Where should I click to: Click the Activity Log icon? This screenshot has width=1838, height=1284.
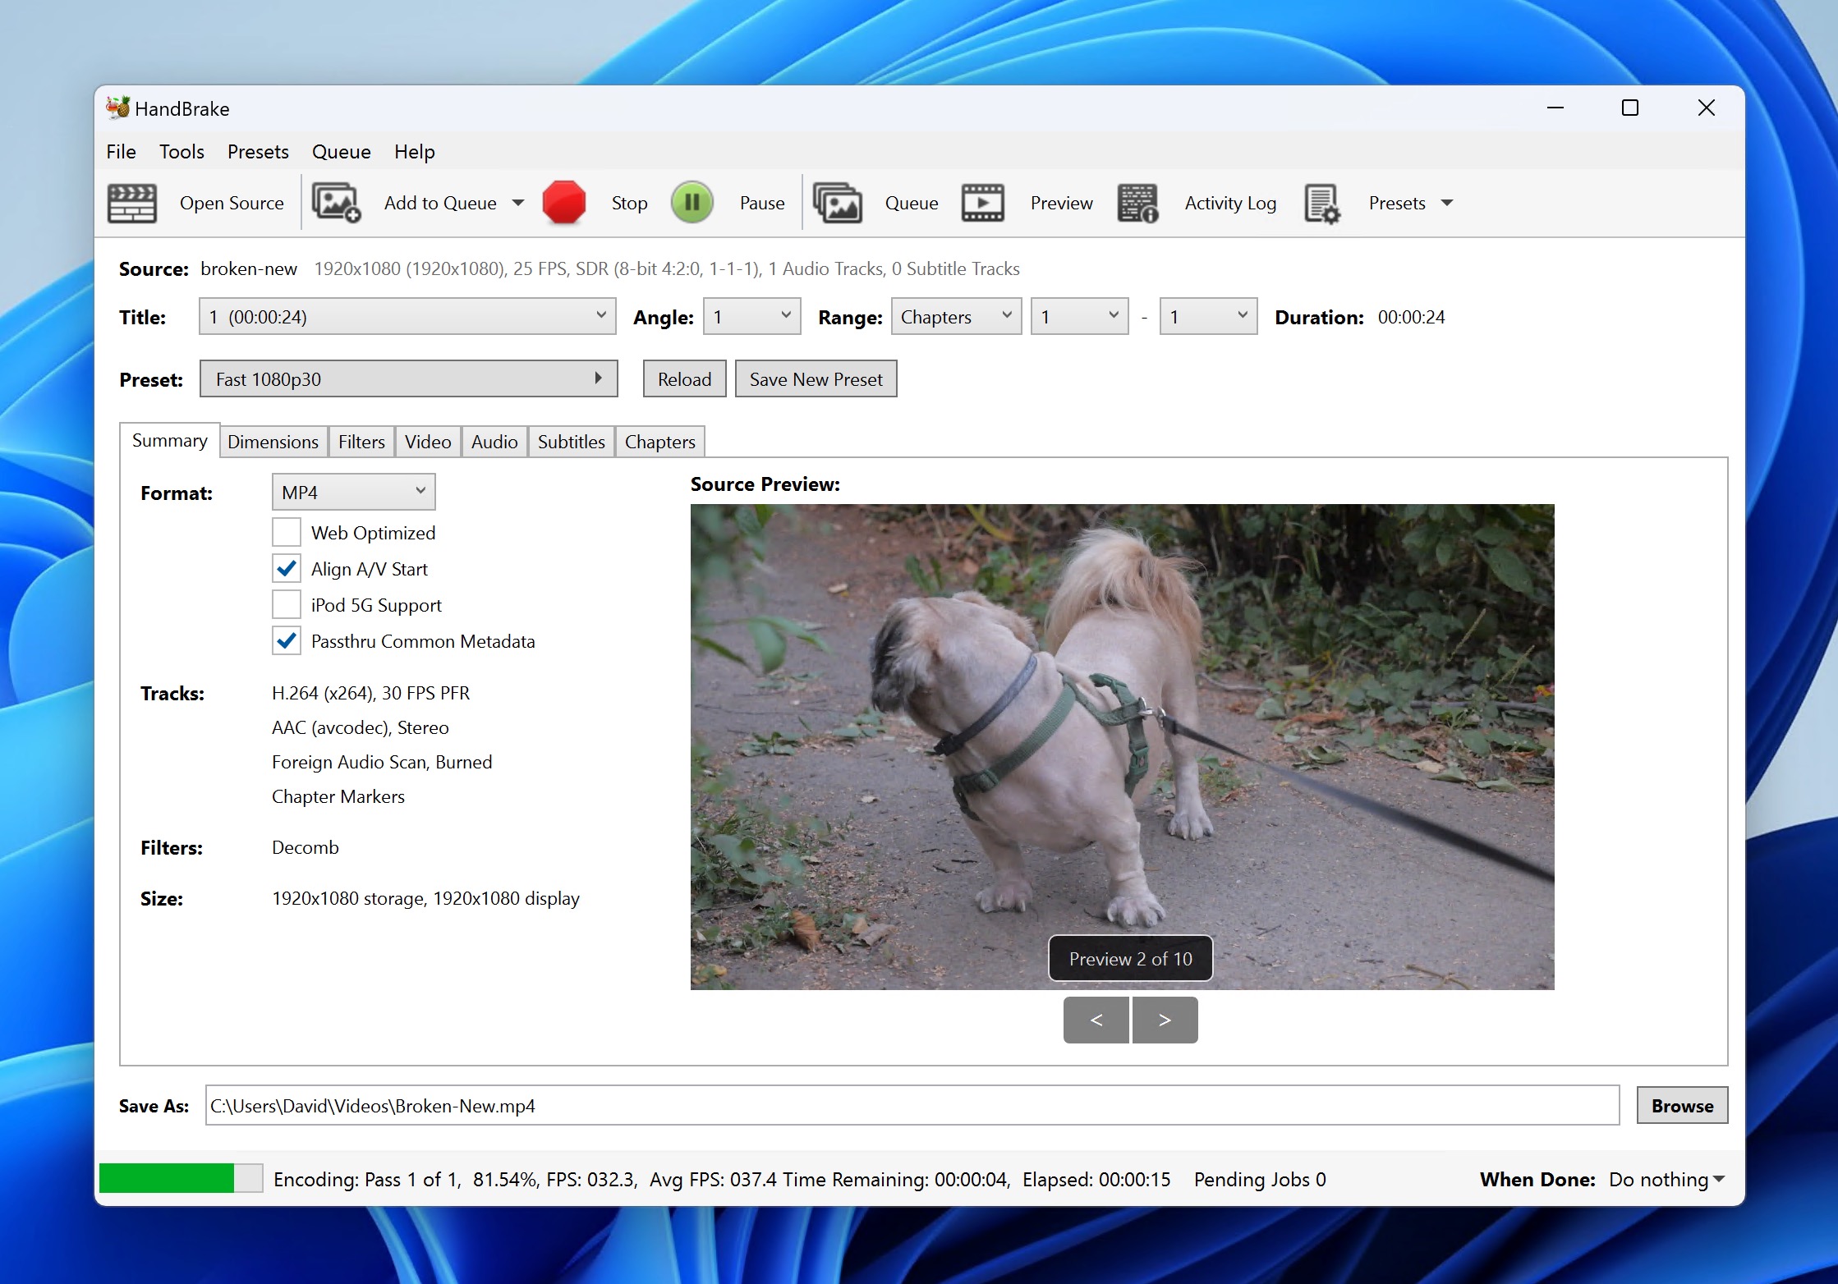1134,202
